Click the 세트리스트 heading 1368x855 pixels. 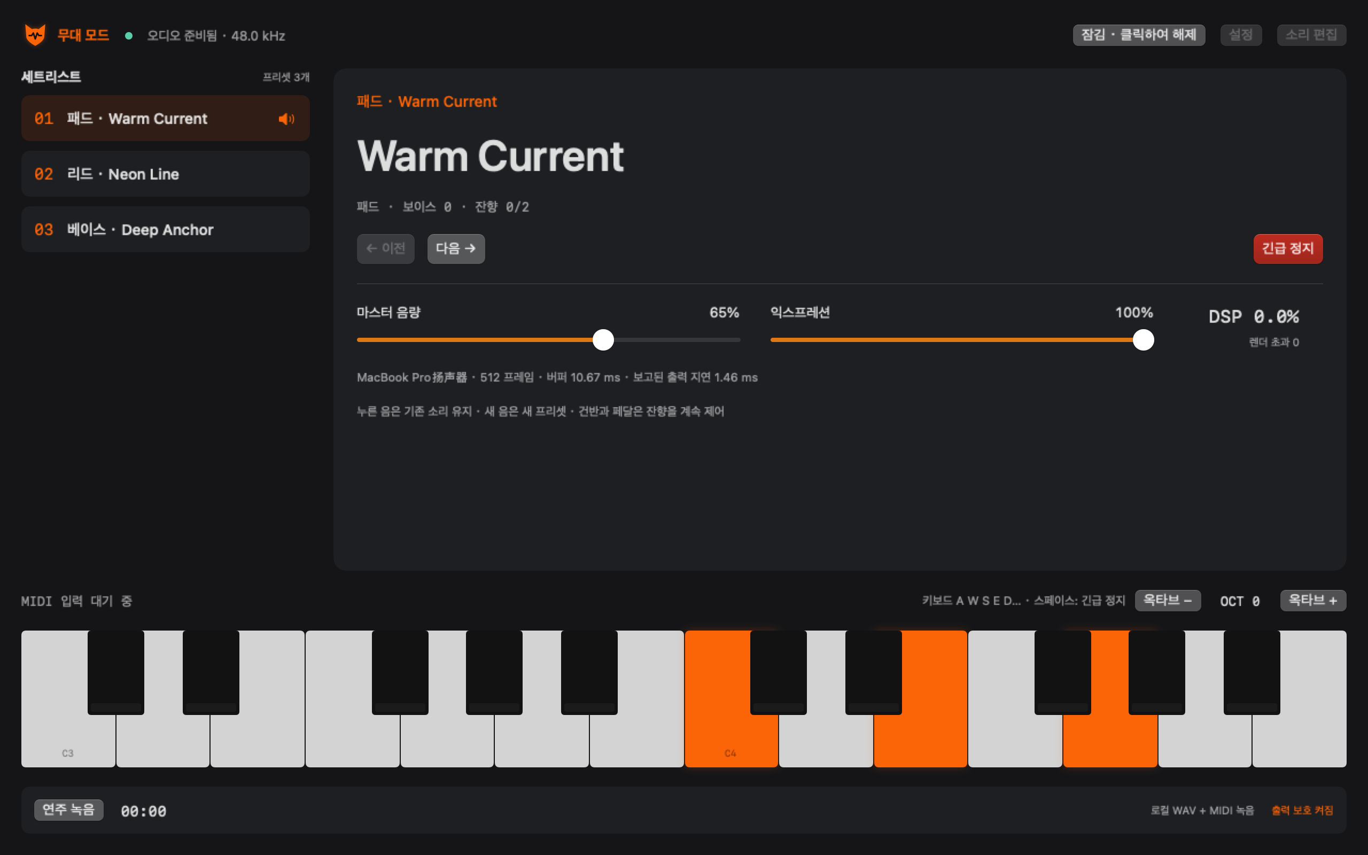pos(51,77)
